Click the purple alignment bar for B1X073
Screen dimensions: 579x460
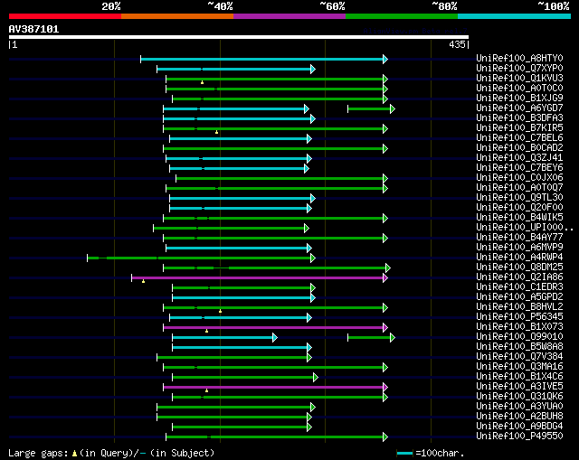point(275,327)
